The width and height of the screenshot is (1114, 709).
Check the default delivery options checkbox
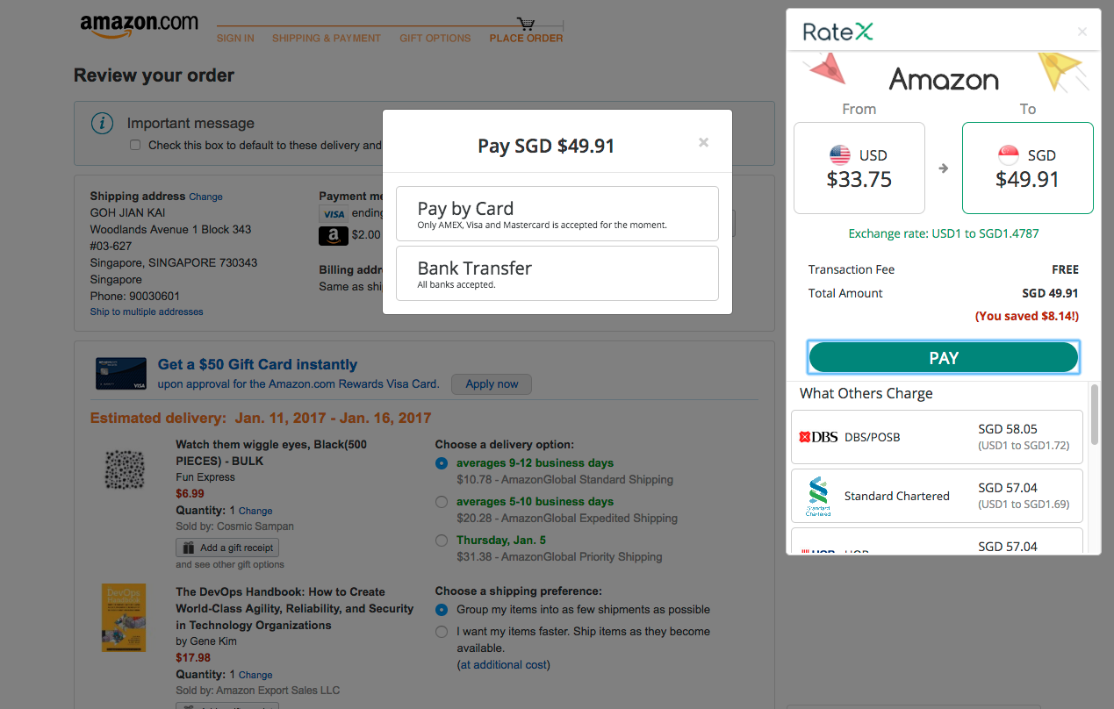[x=135, y=145]
